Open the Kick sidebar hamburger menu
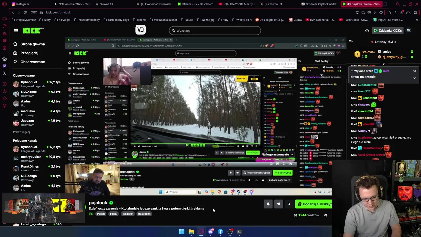Screen dimensions: 421x237 tap(16, 31)
